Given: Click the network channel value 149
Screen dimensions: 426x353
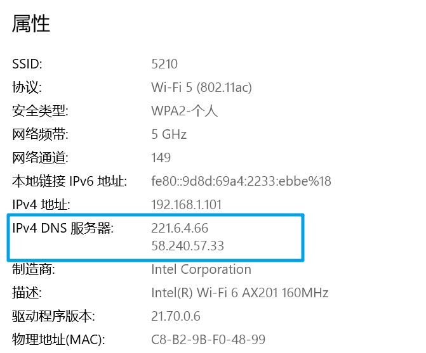Looking at the screenshot, I should (x=161, y=158).
